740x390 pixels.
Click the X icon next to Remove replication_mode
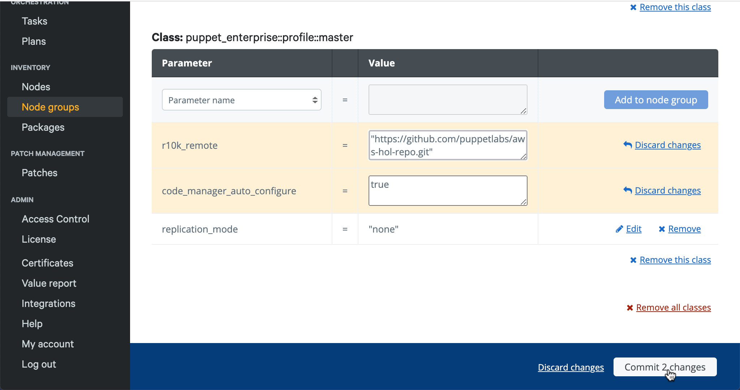pyautogui.click(x=662, y=229)
